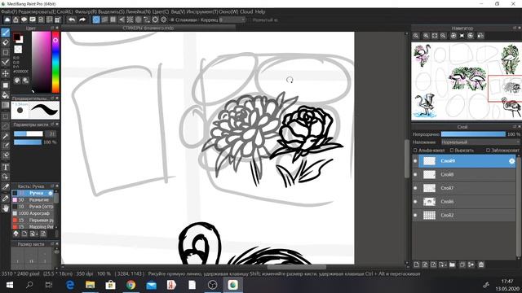Enable the Альфа-канал checkbox

click(415, 151)
